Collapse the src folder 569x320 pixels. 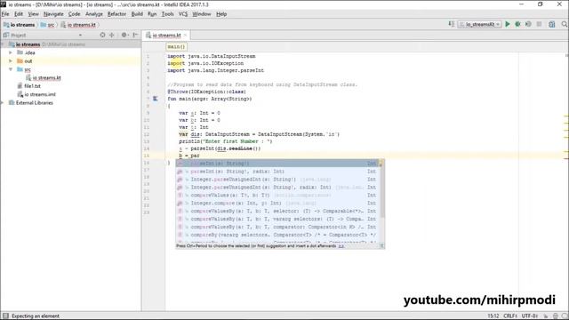(x=11, y=69)
